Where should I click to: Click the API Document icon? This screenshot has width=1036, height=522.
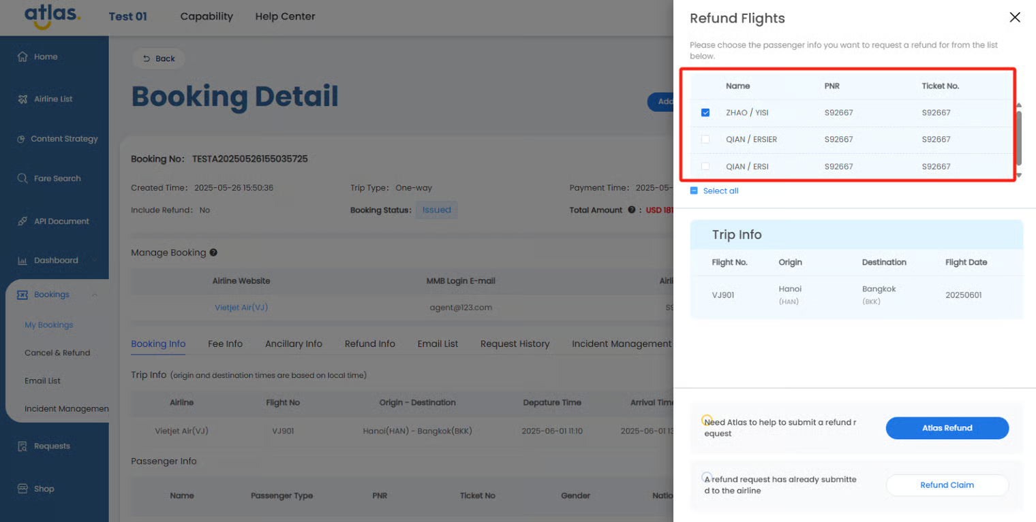coord(22,221)
